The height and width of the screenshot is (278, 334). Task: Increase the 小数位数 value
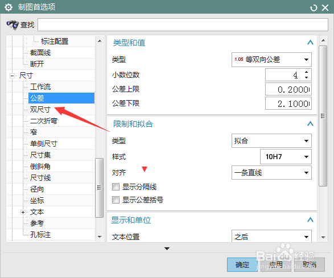pos(306,72)
